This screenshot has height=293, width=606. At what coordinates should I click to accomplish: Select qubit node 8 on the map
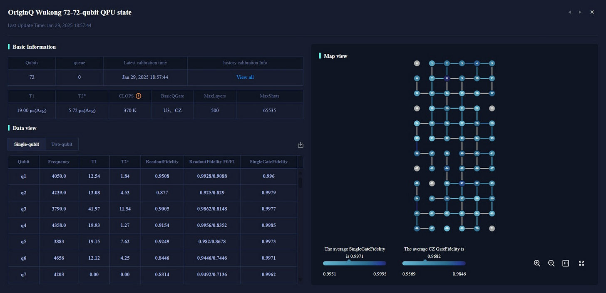click(447, 78)
